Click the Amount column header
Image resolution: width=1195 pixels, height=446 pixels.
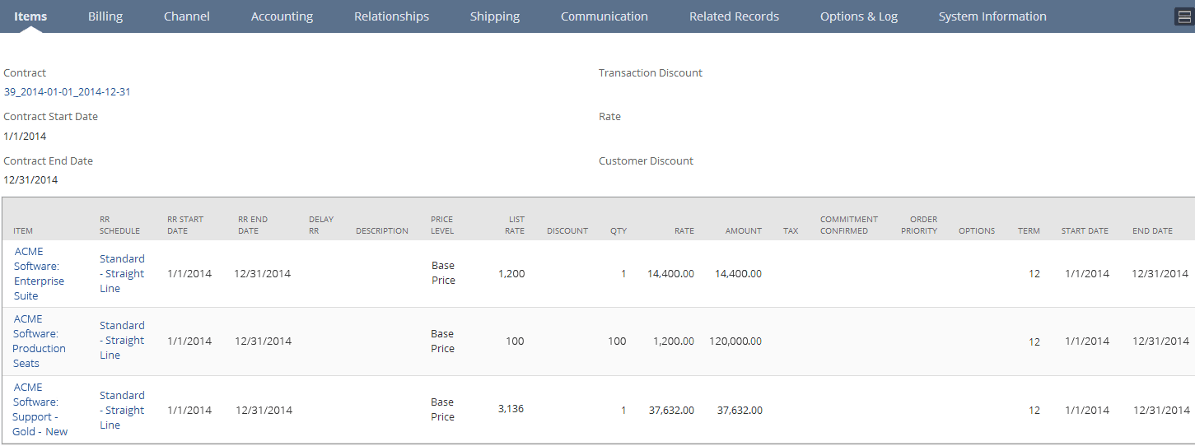[744, 231]
